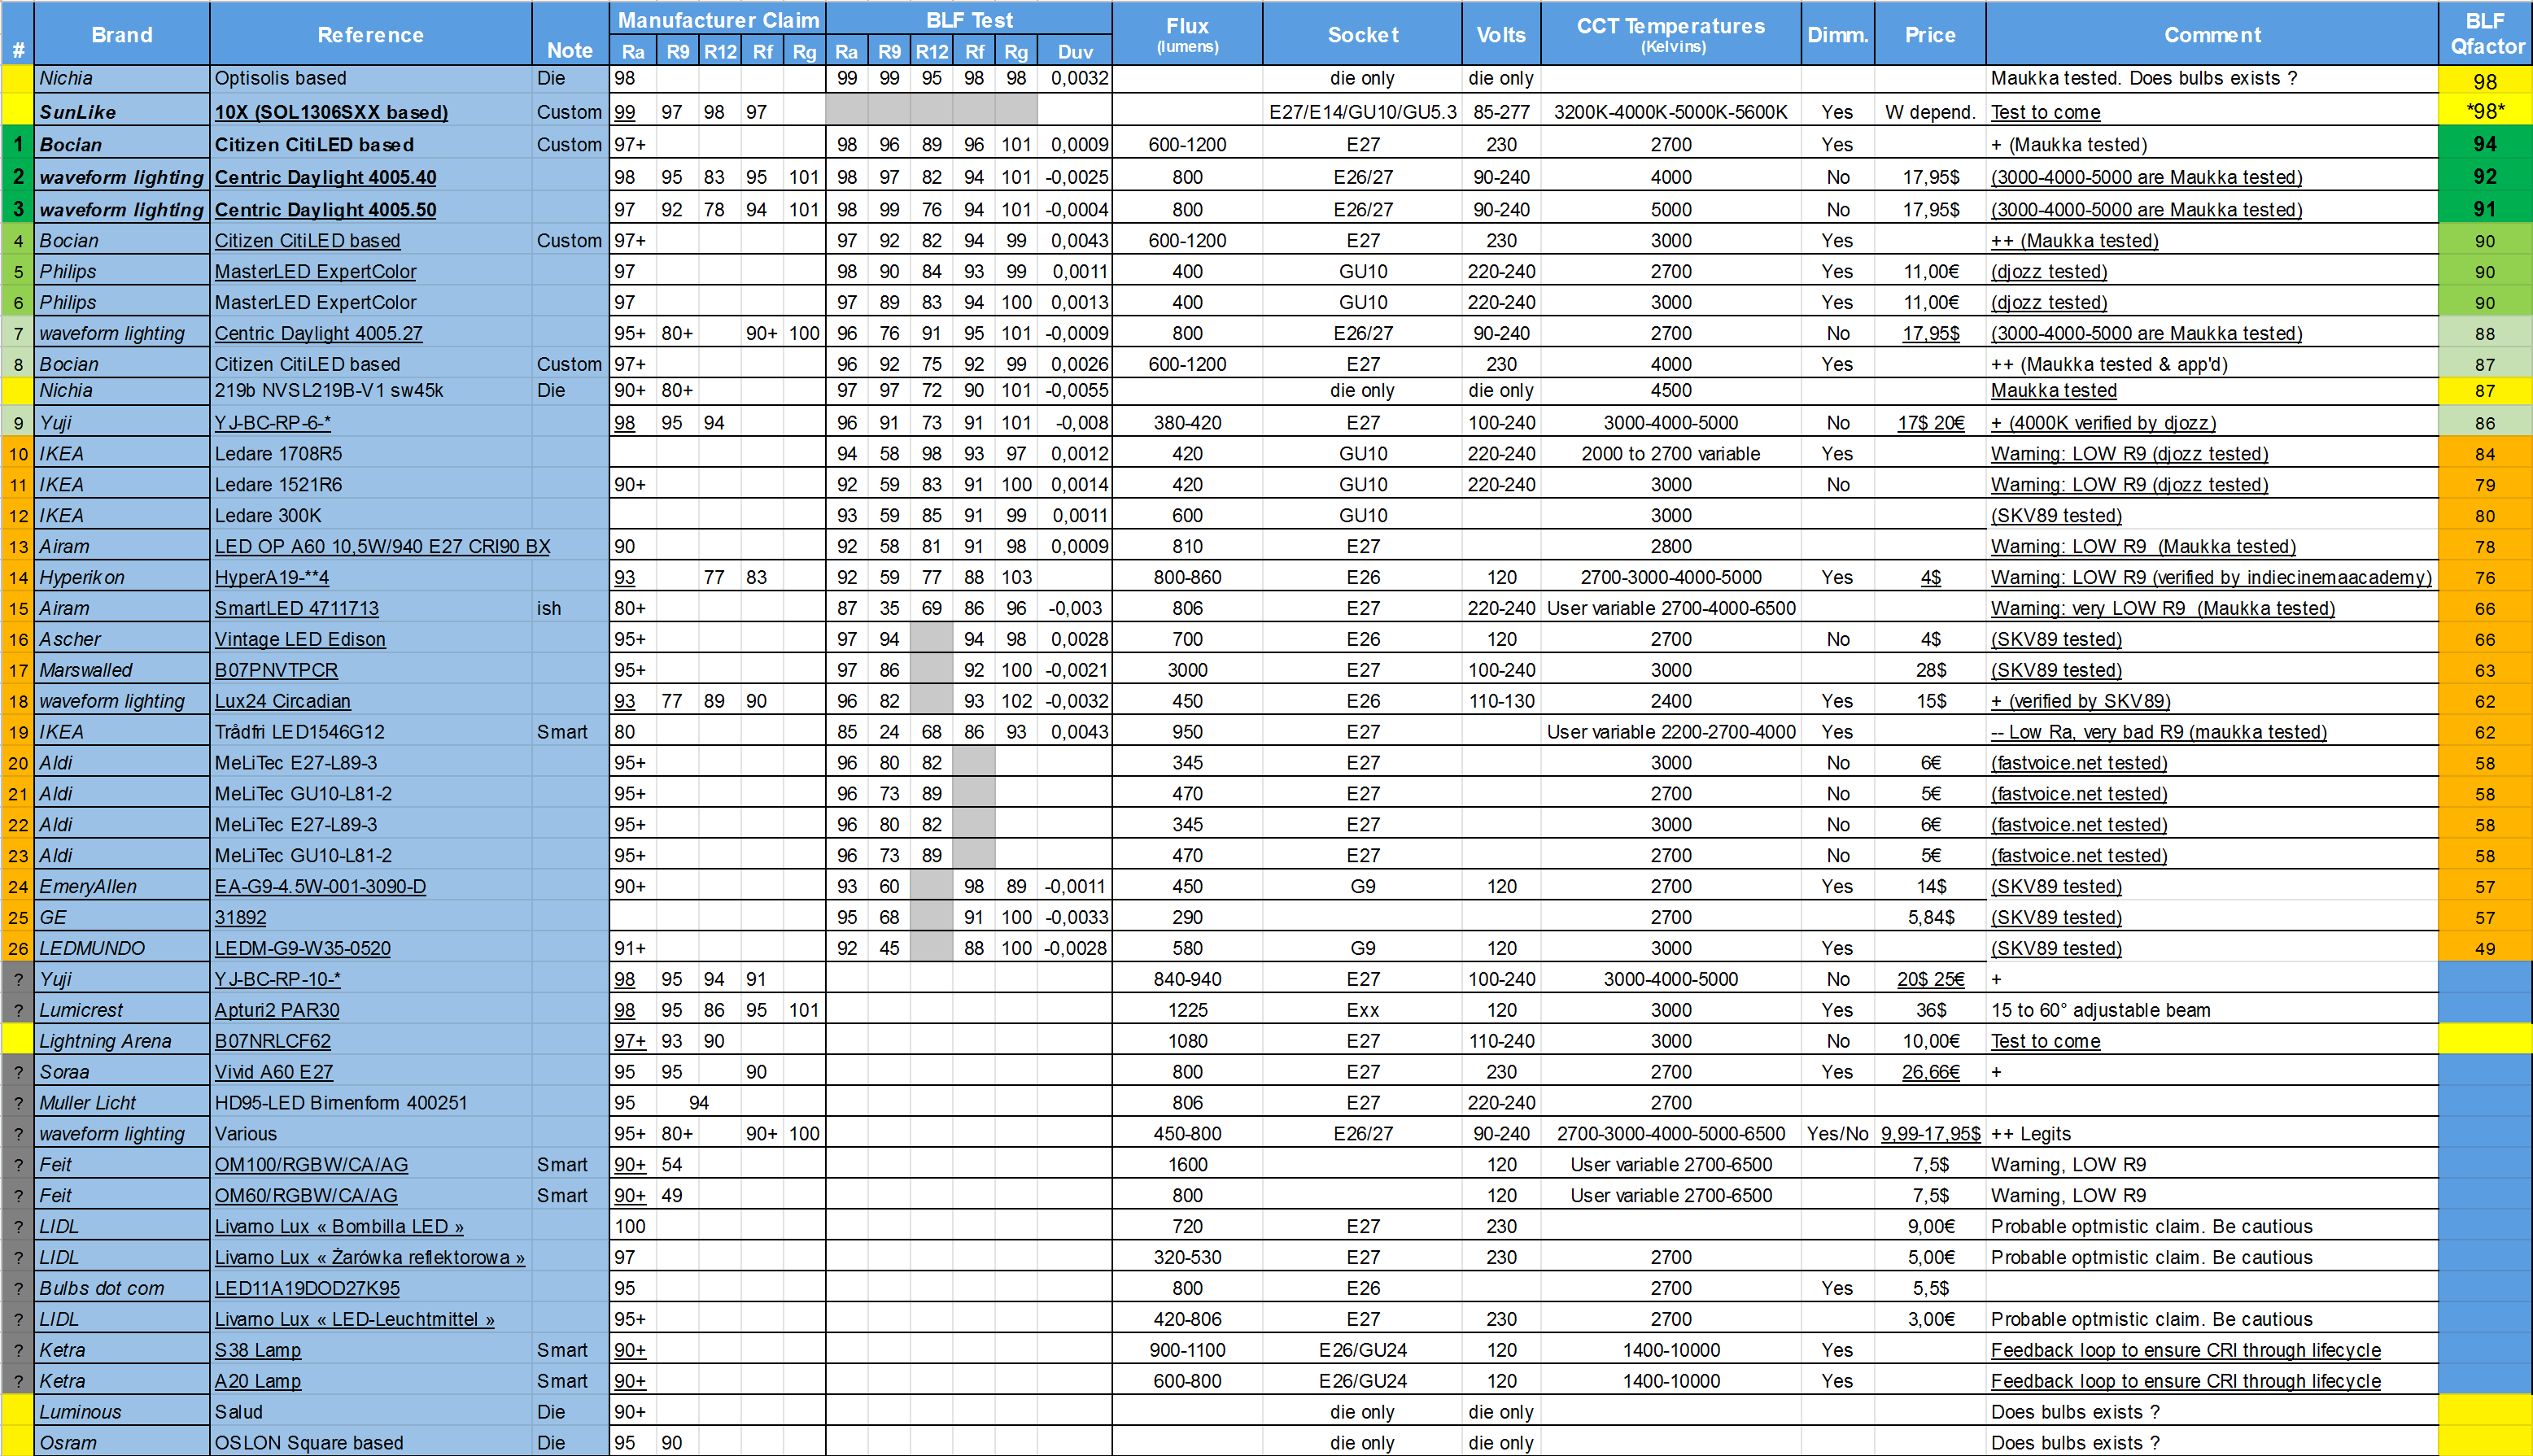Open the Livarno Lux « Żarówka reflektorowa » link
Screen dimensions: 2533x1456
(369, 1257)
